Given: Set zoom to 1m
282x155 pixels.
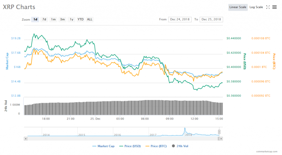Looking at the screenshot, I should pyautogui.click(x=53, y=19).
